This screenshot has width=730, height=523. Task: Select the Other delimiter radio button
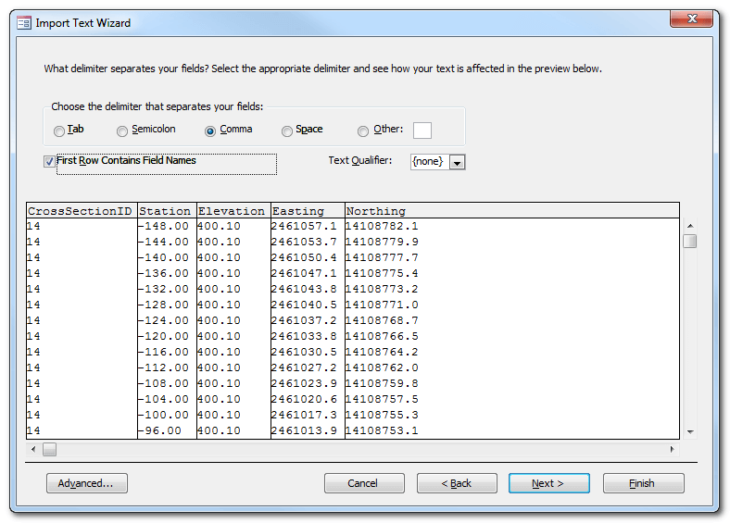click(x=363, y=131)
